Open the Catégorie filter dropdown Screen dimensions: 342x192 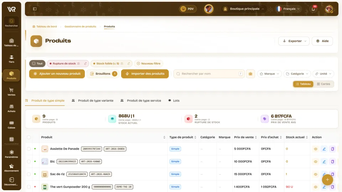pyautogui.click(x=297, y=74)
